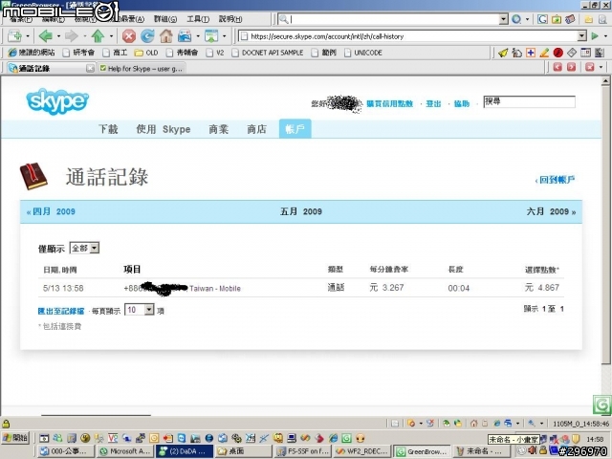Click the previous tab red arrow icon
Viewport: 612px width, 459px height.
click(557, 67)
